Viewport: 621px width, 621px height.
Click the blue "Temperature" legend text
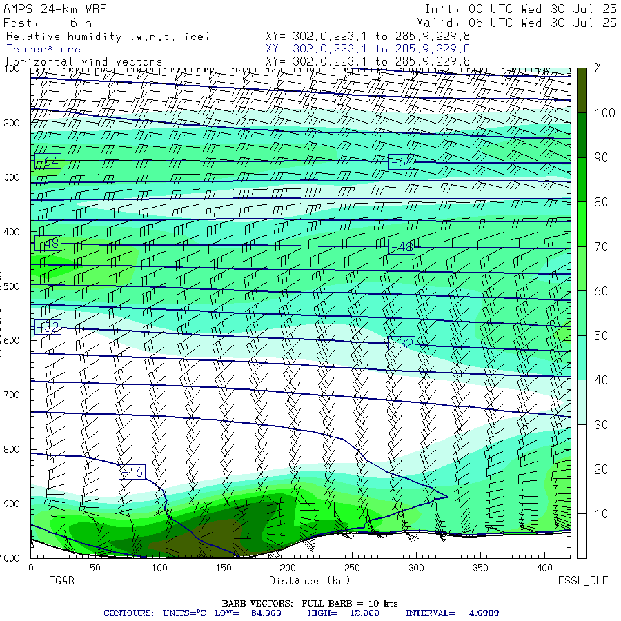tap(43, 49)
